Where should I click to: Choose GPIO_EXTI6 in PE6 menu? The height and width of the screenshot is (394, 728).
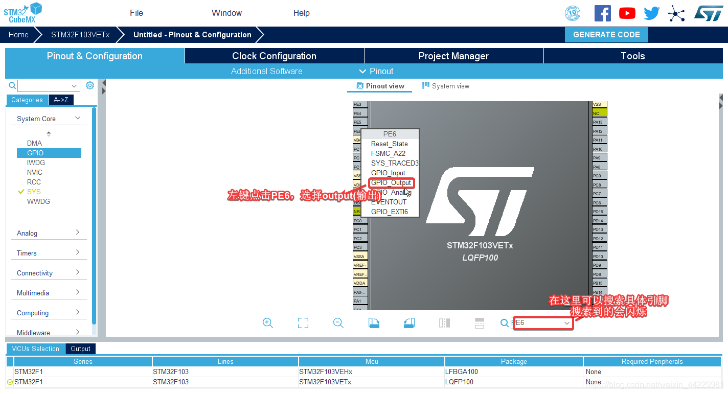click(390, 212)
